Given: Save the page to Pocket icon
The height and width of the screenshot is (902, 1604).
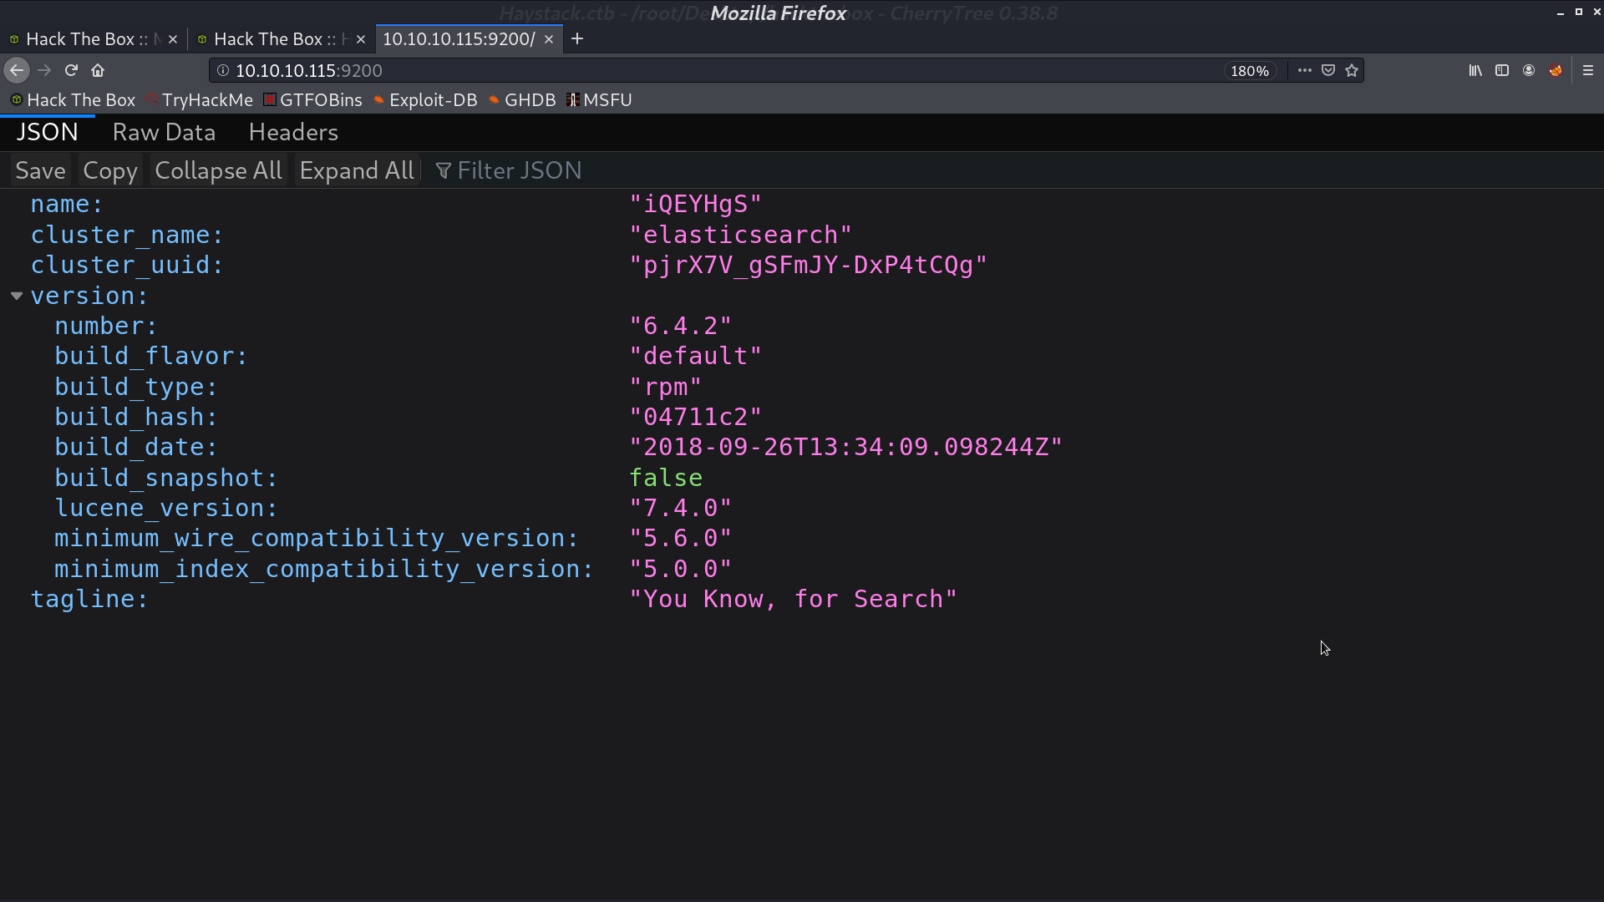Looking at the screenshot, I should click(1328, 70).
